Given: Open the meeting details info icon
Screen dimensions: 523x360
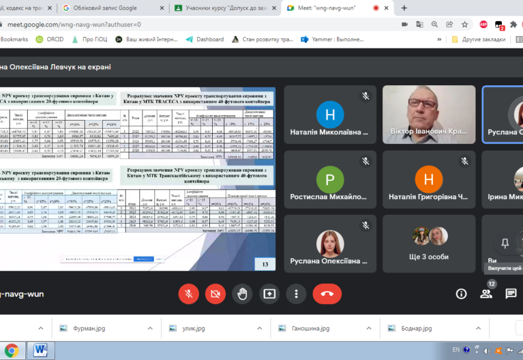Looking at the screenshot, I should pos(461,293).
